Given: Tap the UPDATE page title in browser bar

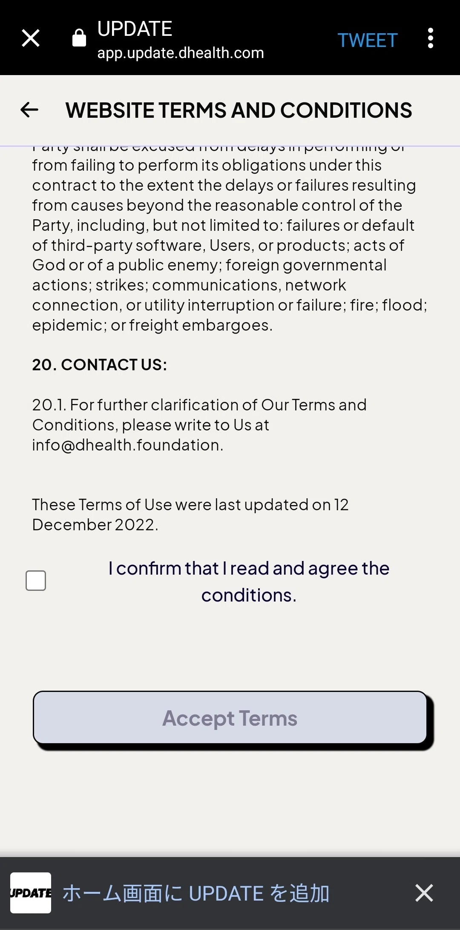Looking at the screenshot, I should click(135, 29).
